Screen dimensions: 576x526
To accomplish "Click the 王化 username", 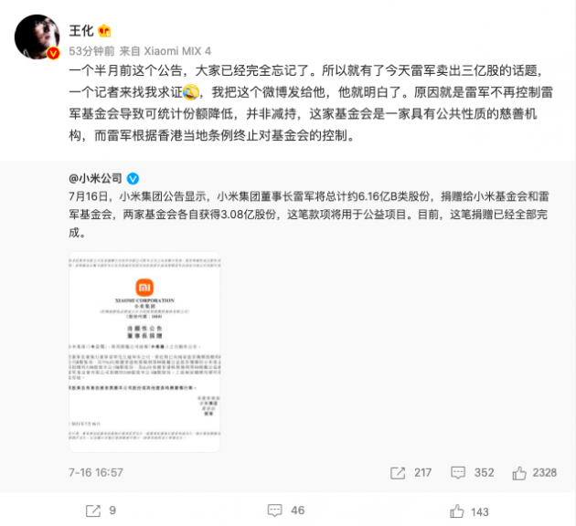I will coord(81,31).
